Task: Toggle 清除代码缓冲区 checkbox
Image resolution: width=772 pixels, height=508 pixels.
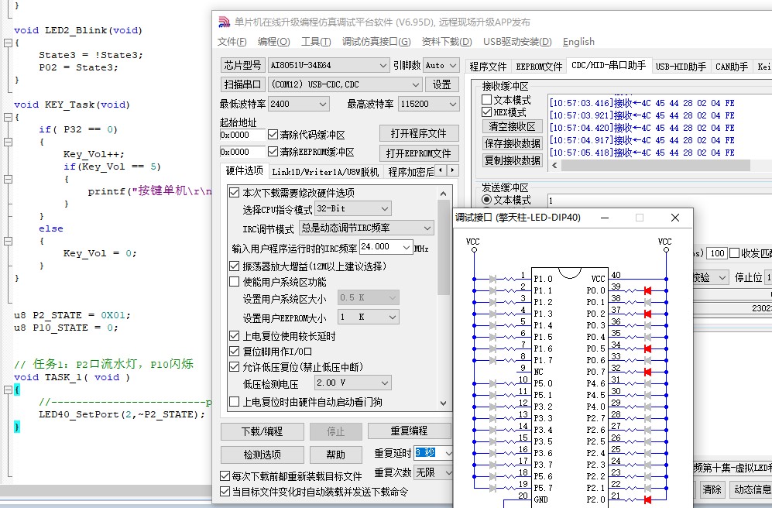Action: [273, 135]
